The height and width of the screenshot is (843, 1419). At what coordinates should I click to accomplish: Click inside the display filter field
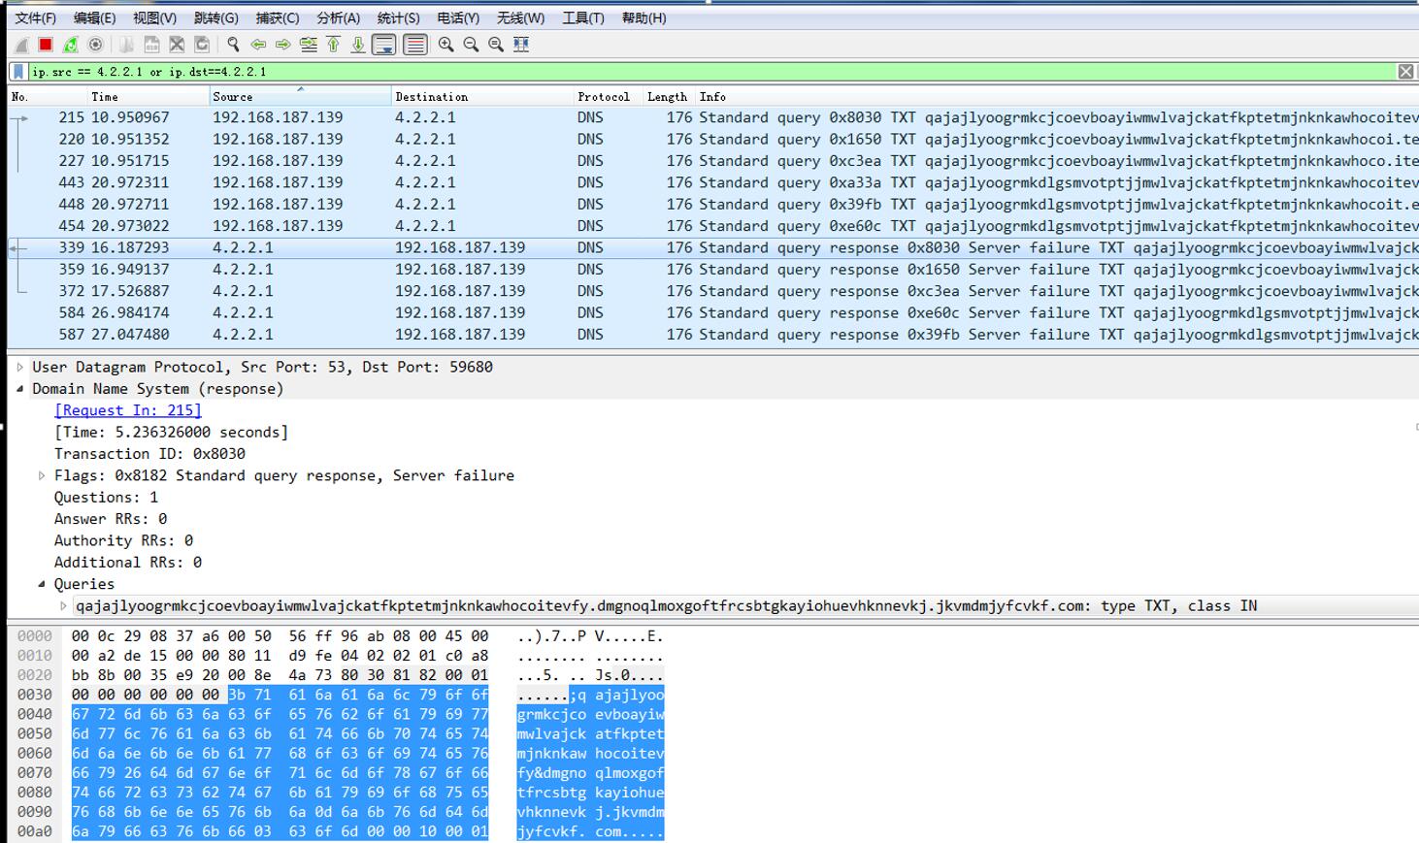click(679, 72)
